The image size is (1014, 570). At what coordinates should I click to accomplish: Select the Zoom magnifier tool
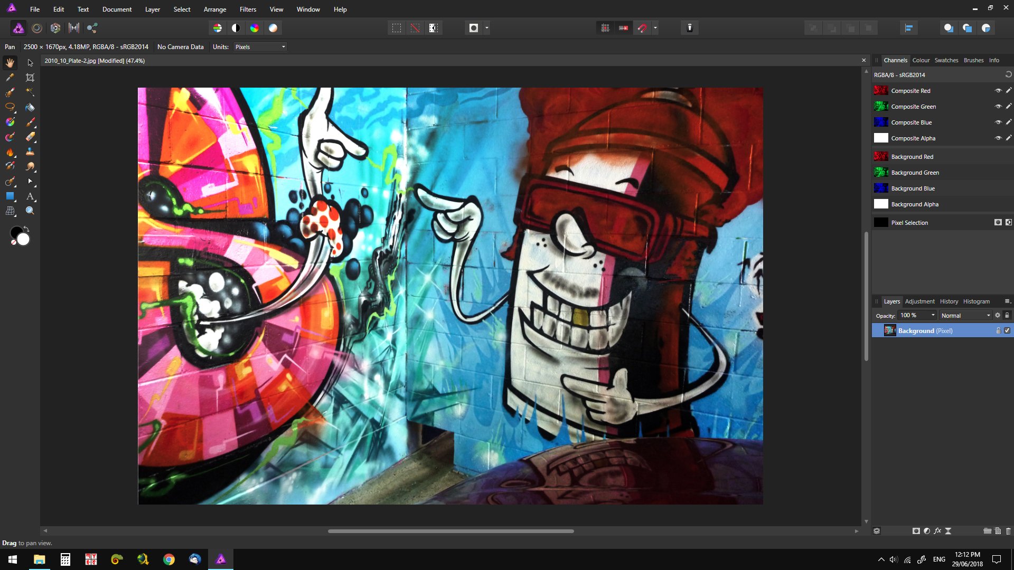point(30,211)
